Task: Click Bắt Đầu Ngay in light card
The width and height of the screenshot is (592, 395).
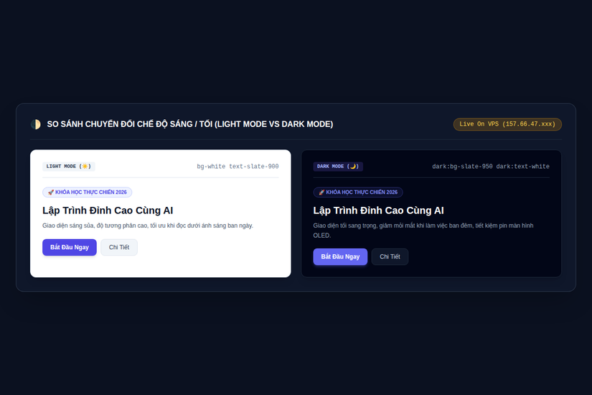Action: 70,247
